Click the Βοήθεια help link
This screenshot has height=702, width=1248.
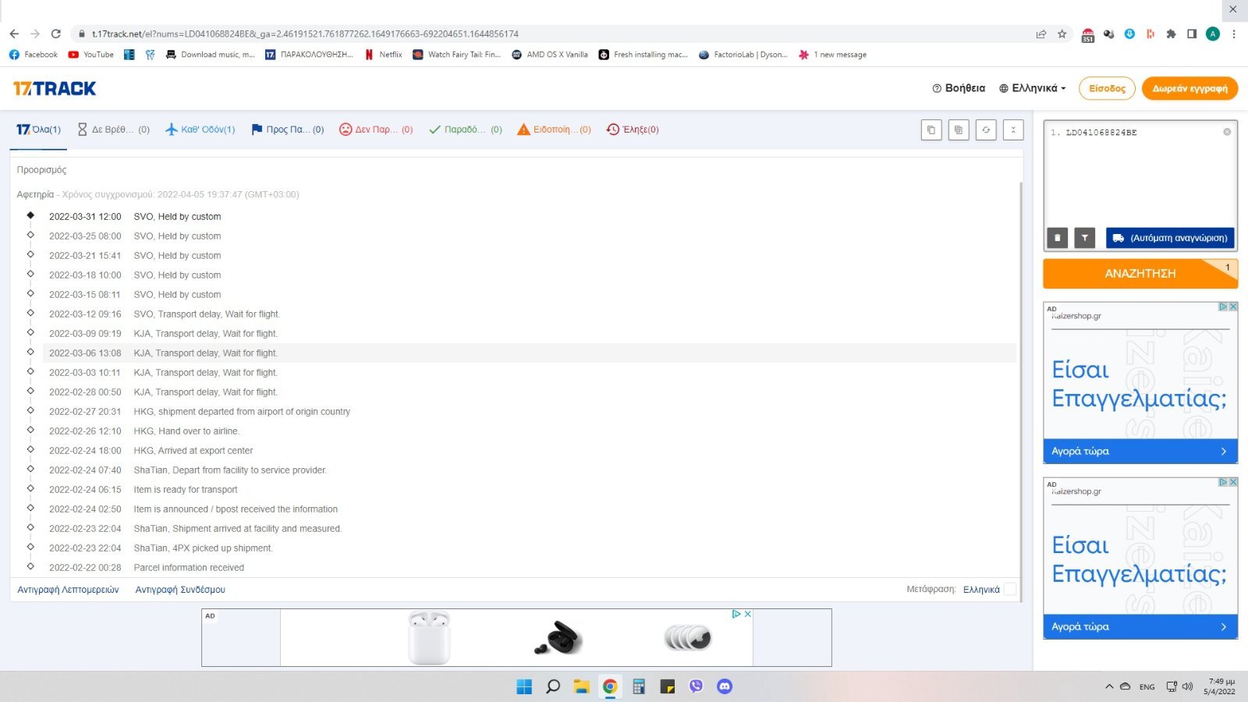point(959,88)
